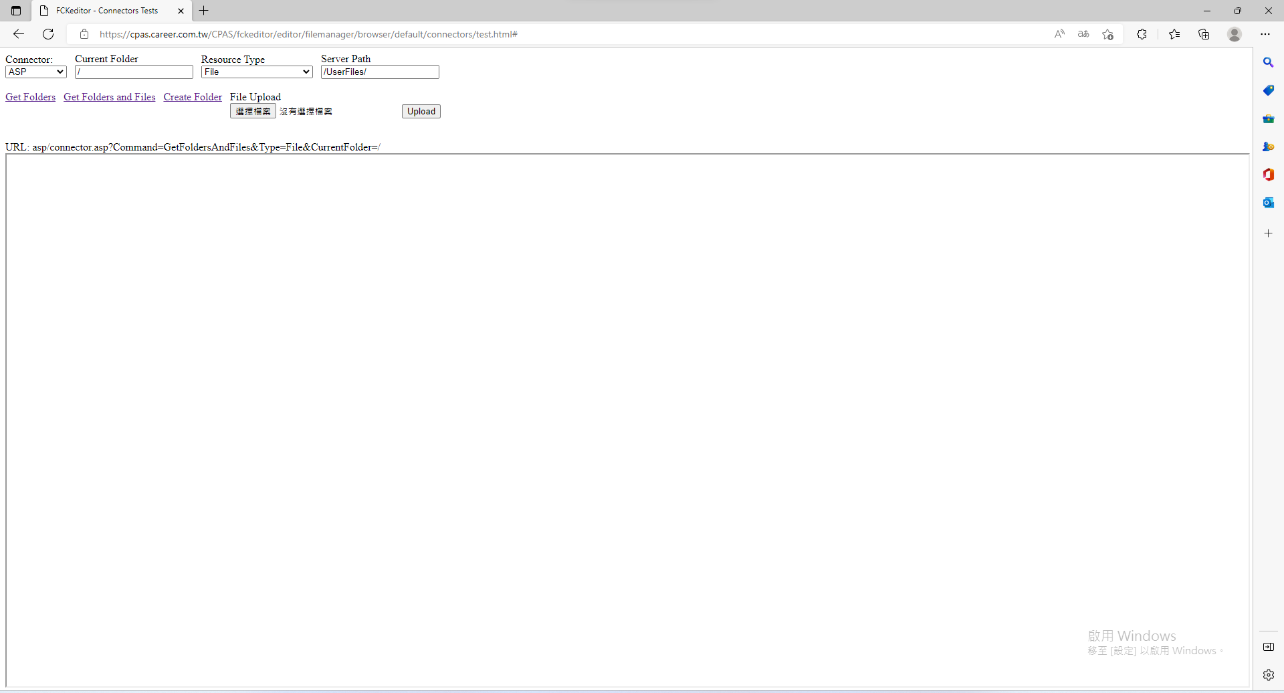
Task: Click the Get Folders and Files link
Action: 110,97
